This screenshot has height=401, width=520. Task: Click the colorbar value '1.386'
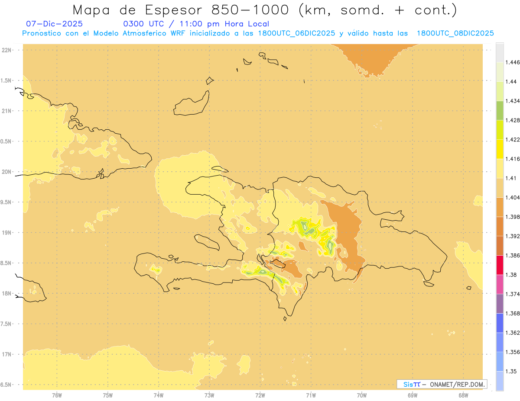point(512,255)
